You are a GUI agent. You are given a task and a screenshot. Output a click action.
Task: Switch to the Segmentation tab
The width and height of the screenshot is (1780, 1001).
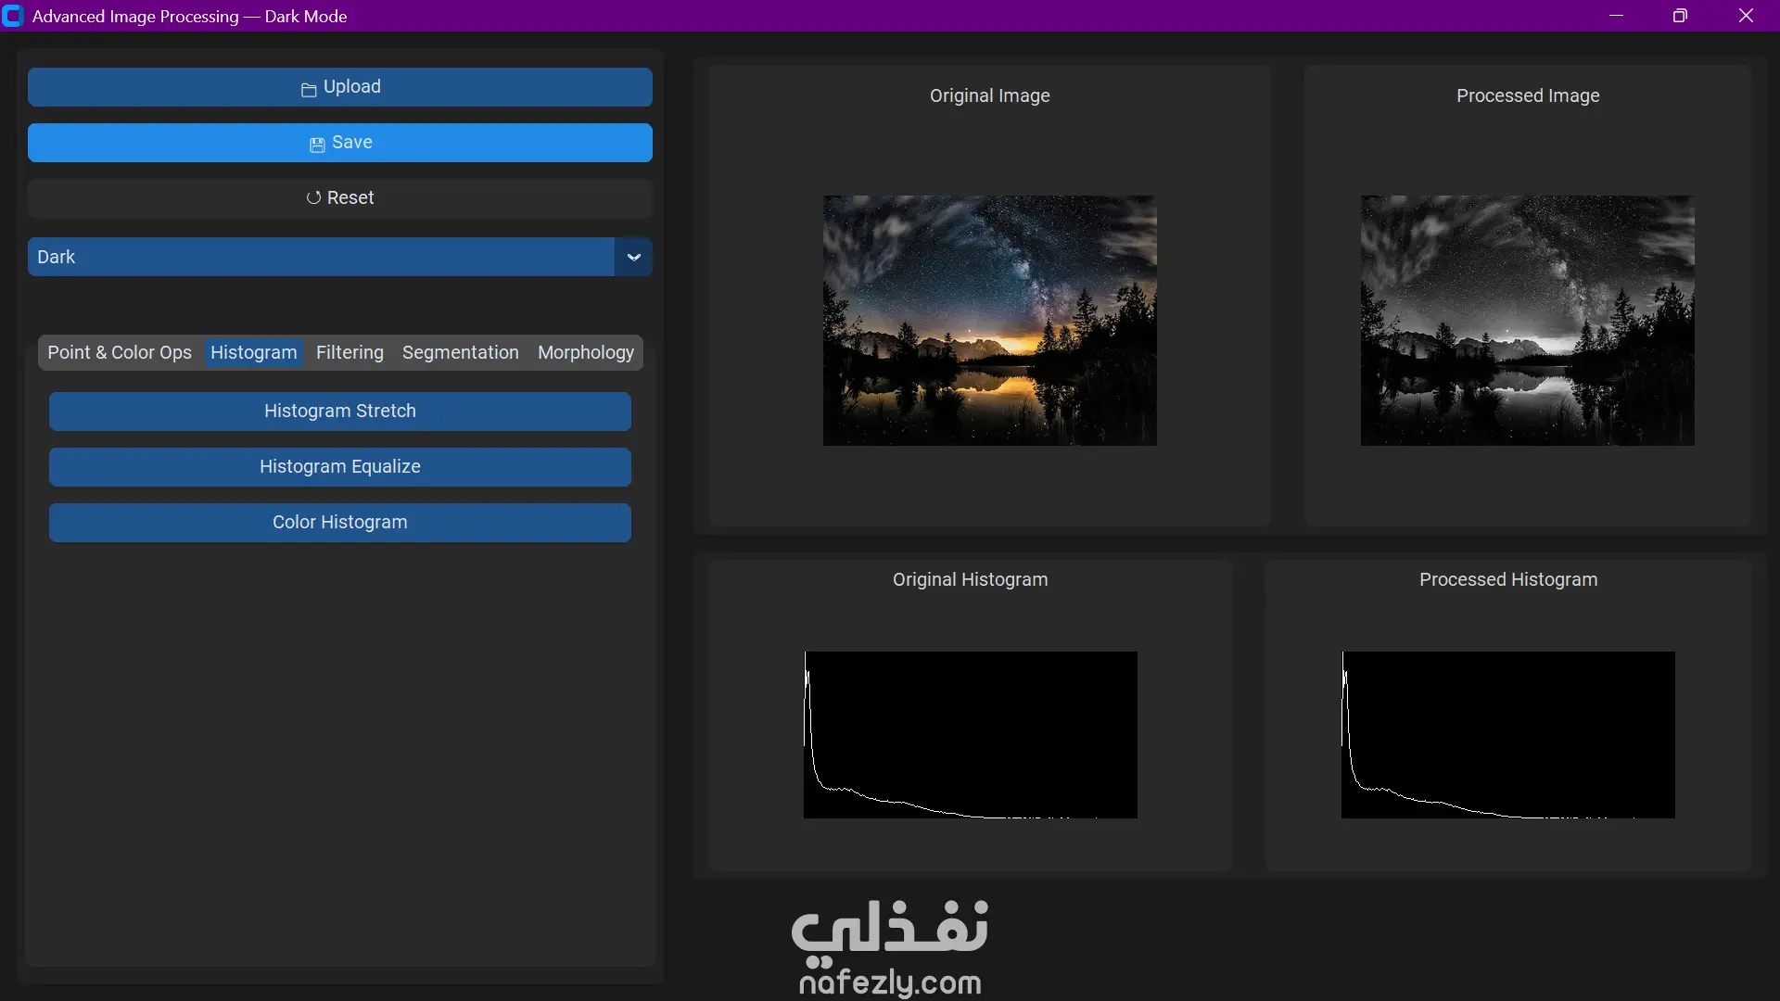460,352
